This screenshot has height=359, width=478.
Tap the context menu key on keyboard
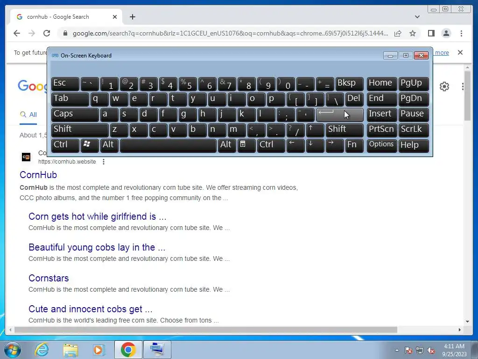246,145
